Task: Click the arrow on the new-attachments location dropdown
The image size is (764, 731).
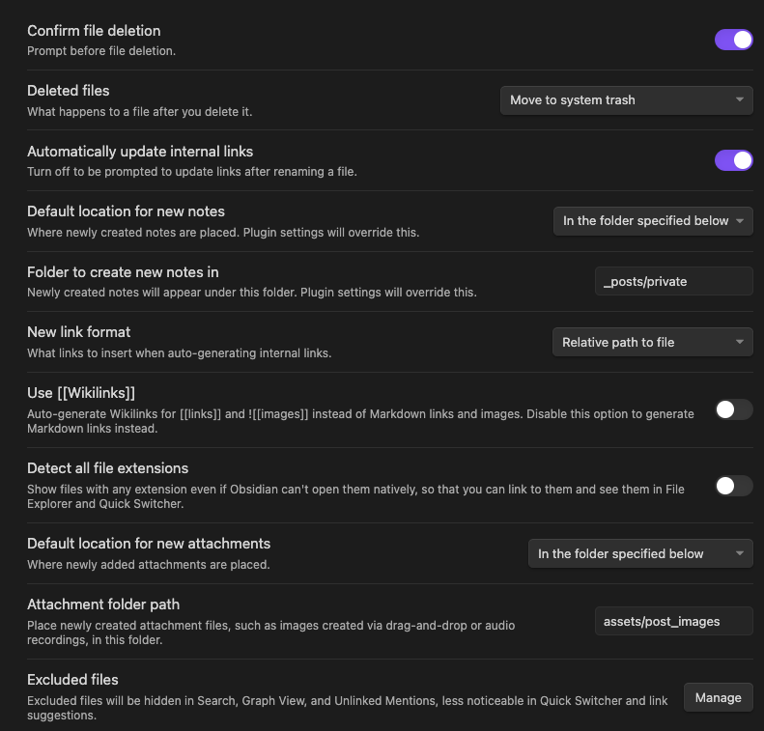Action: [x=740, y=553]
